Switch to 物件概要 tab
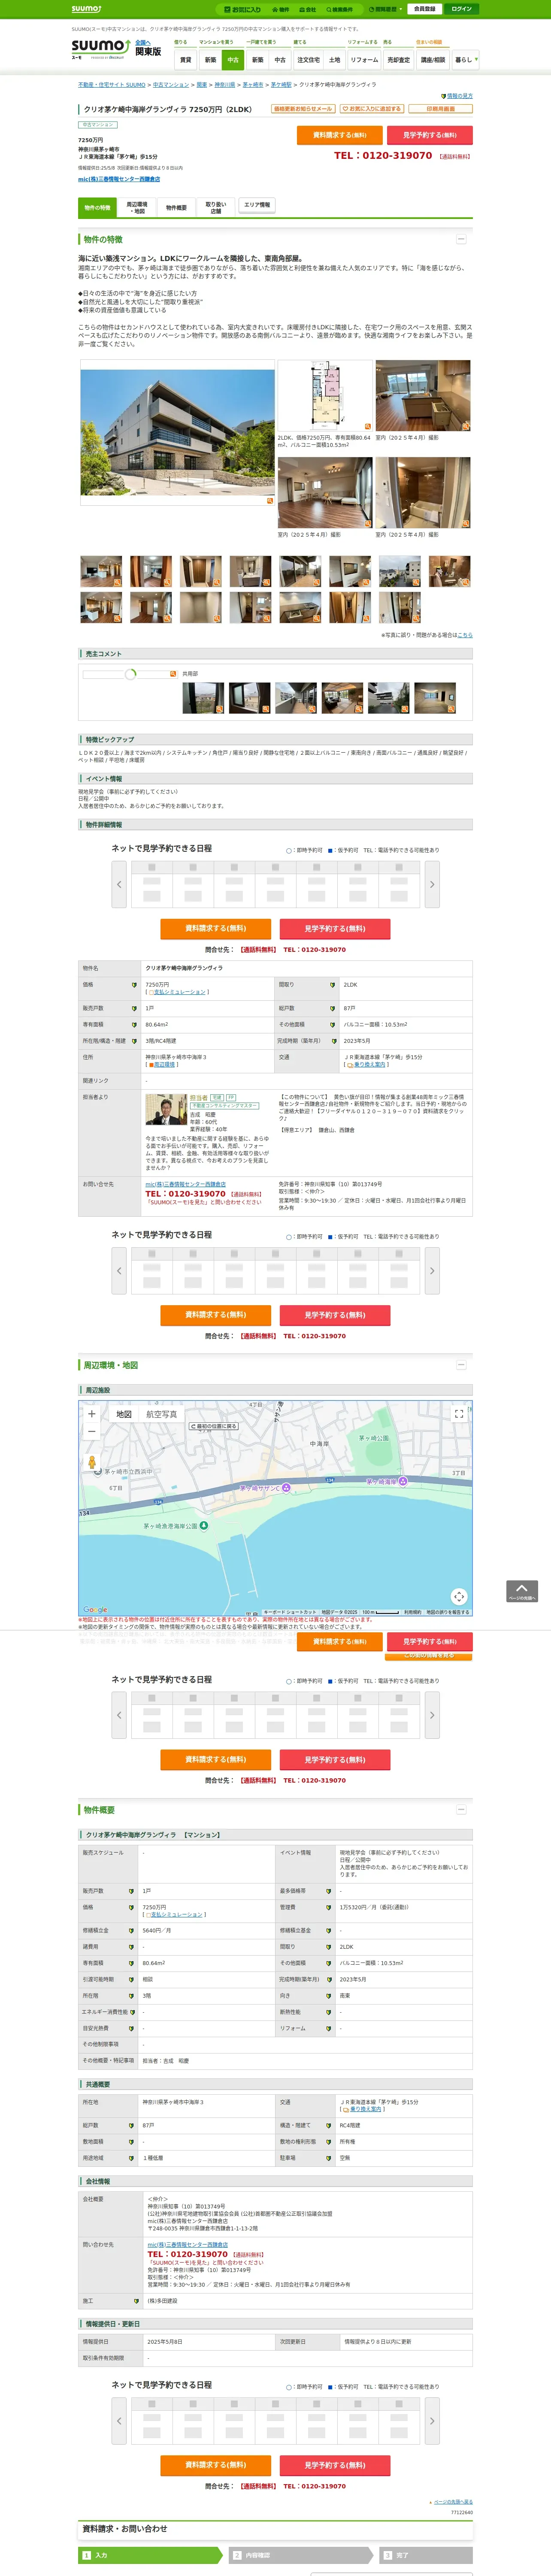Image resolution: width=551 pixels, height=2576 pixels. click(176, 207)
